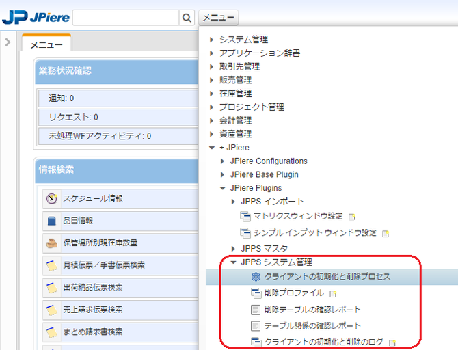The width and height of the screenshot is (458, 350).
Task: Expand 資産管理 tree arrow
Action: click(x=212, y=134)
